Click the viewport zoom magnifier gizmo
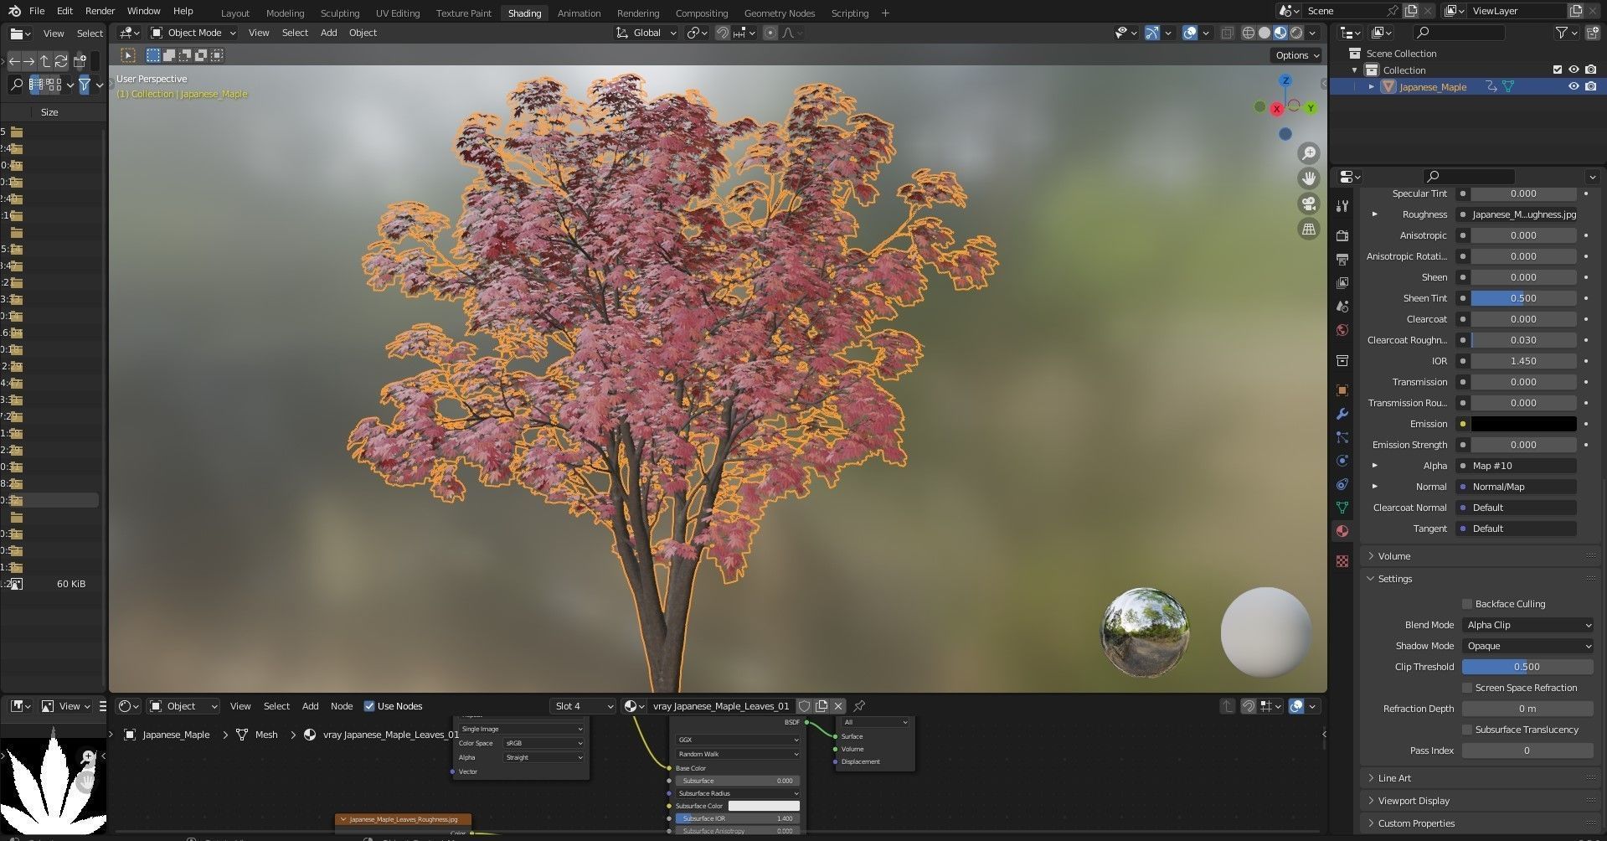This screenshot has width=1607, height=841. coord(1308,153)
